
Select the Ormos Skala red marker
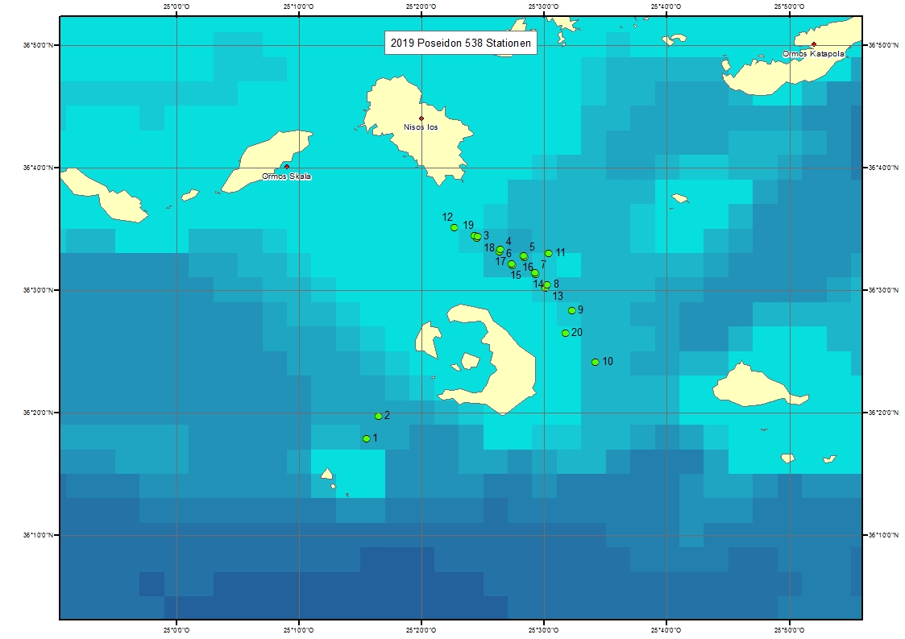coord(287,167)
